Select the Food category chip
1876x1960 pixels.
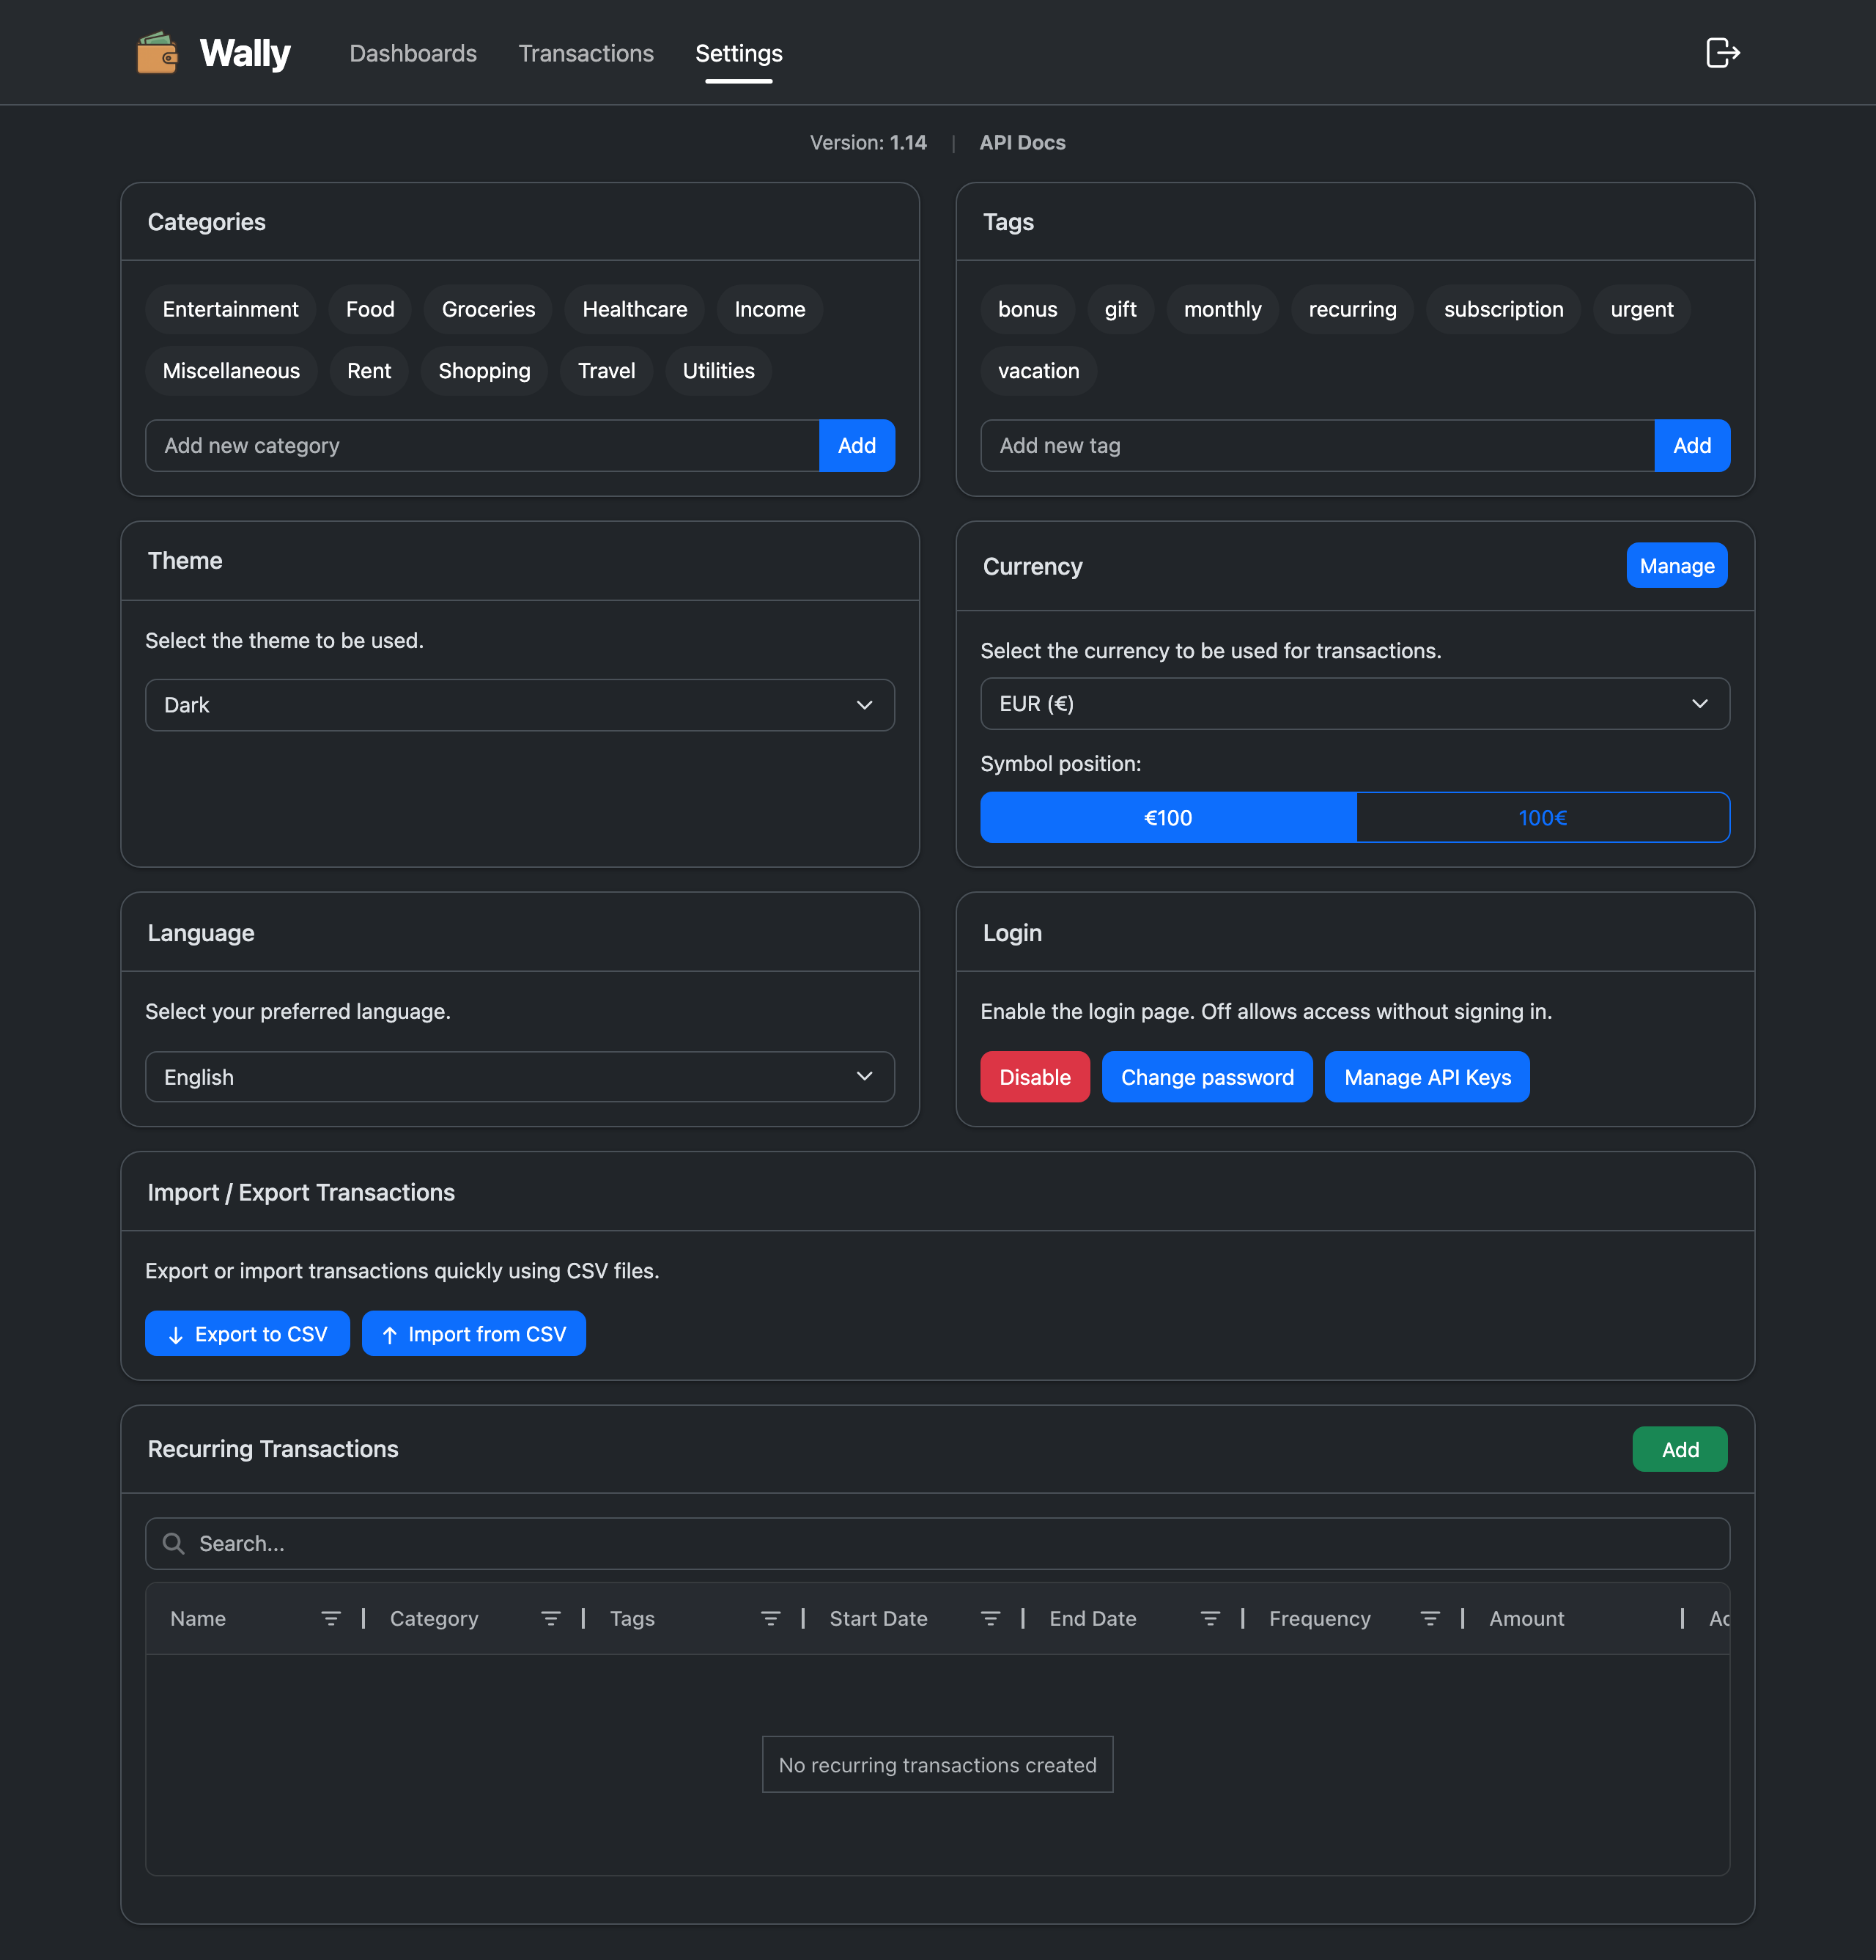(370, 309)
